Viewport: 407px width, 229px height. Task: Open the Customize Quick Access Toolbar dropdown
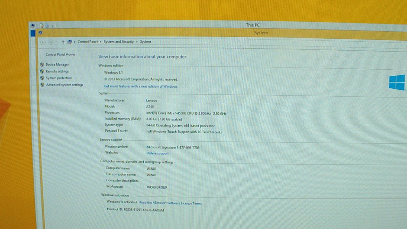coord(52,25)
